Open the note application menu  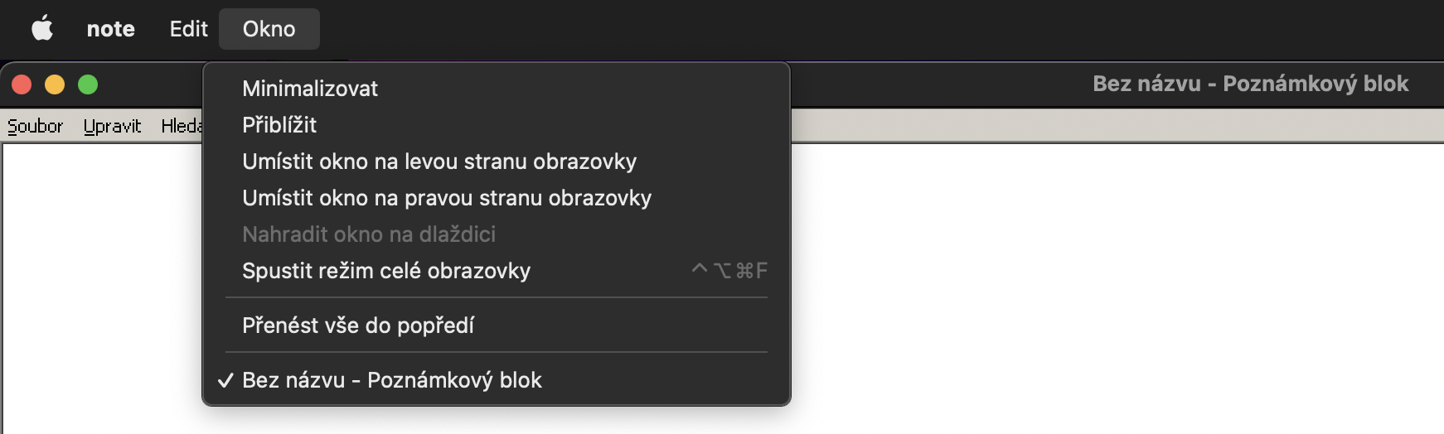point(111,29)
